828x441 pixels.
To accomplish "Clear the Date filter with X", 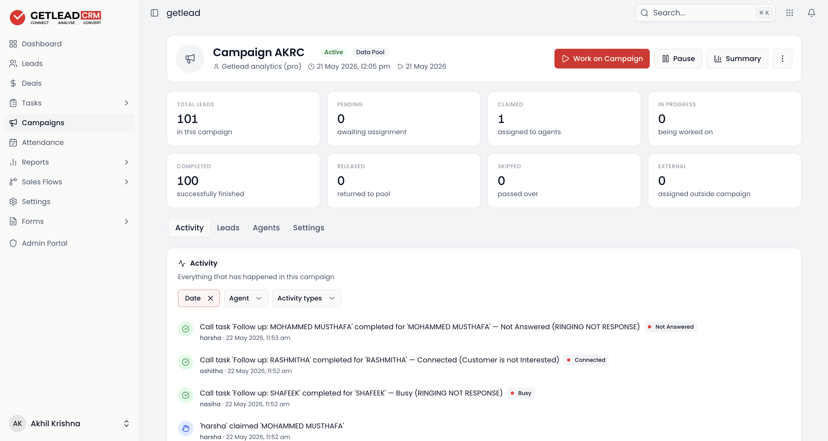I will coord(211,298).
